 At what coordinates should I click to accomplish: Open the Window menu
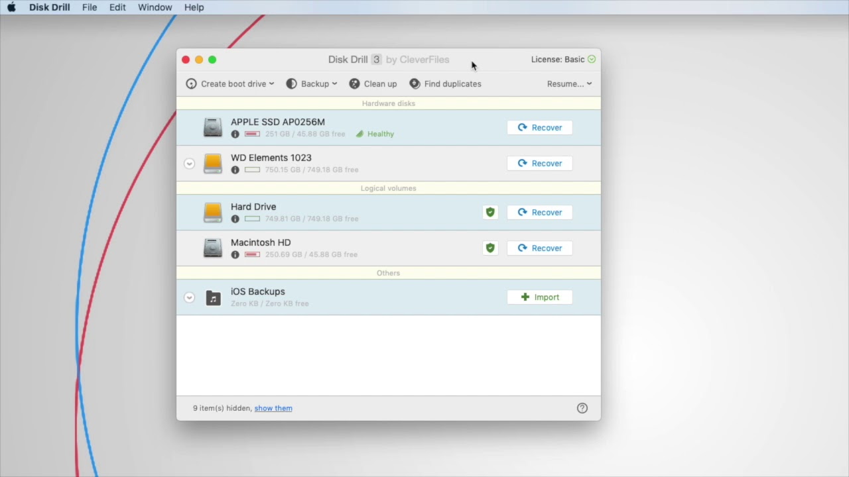coord(155,7)
